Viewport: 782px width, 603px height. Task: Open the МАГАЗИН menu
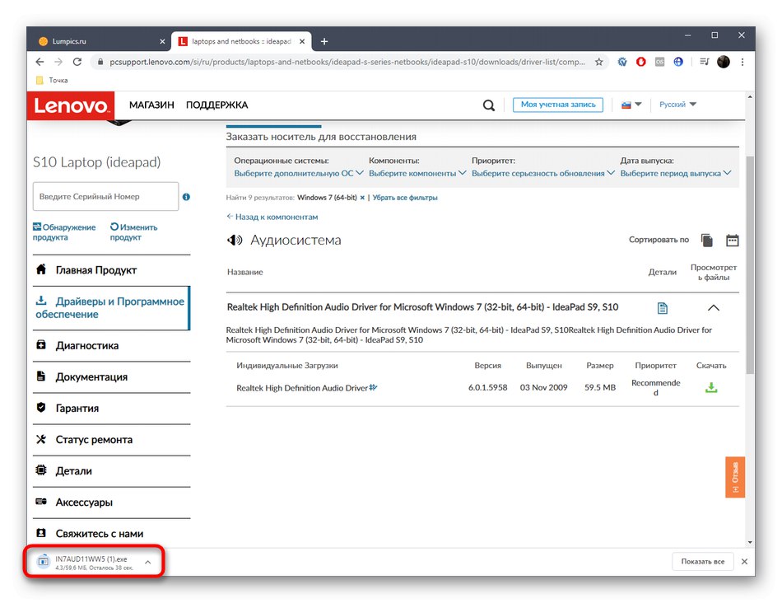click(x=151, y=105)
